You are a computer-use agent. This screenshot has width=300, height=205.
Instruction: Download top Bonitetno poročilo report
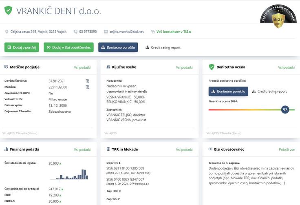[118, 47]
